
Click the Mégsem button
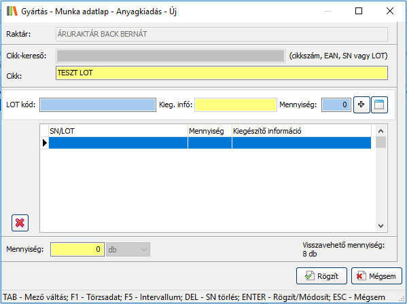(x=376, y=276)
